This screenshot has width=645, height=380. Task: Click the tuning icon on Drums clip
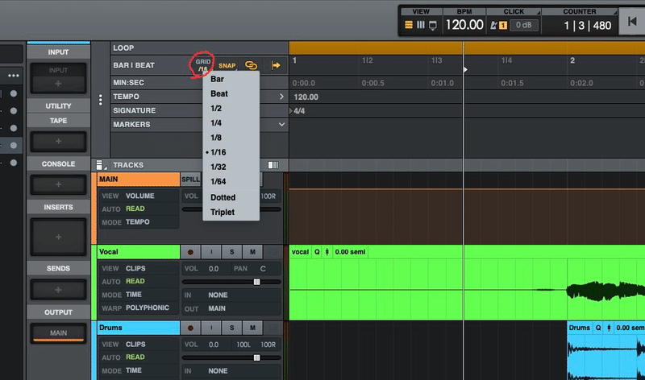(x=609, y=328)
